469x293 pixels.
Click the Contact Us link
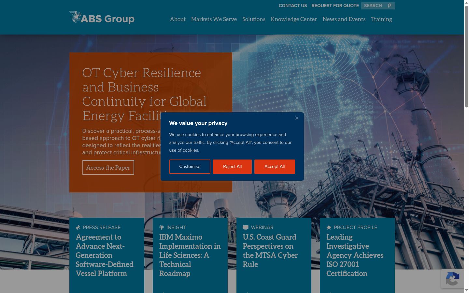(x=293, y=6)
